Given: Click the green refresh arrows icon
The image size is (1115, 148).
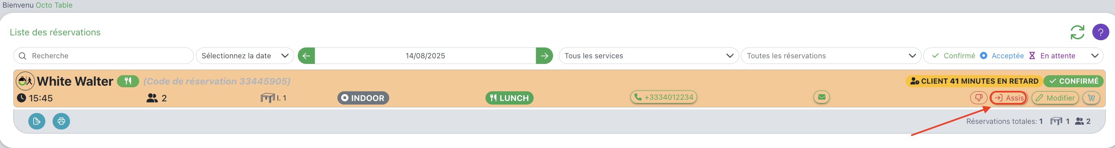Looking at the screenshot, I should 1077,32.
